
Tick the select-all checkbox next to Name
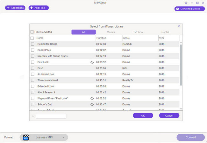click(x=32, y=38)
